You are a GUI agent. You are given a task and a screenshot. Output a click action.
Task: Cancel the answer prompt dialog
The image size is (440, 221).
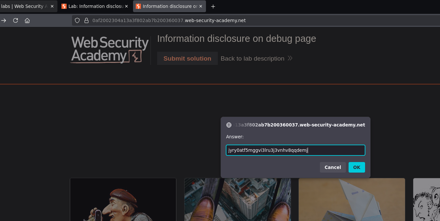[x=333, y=167]
